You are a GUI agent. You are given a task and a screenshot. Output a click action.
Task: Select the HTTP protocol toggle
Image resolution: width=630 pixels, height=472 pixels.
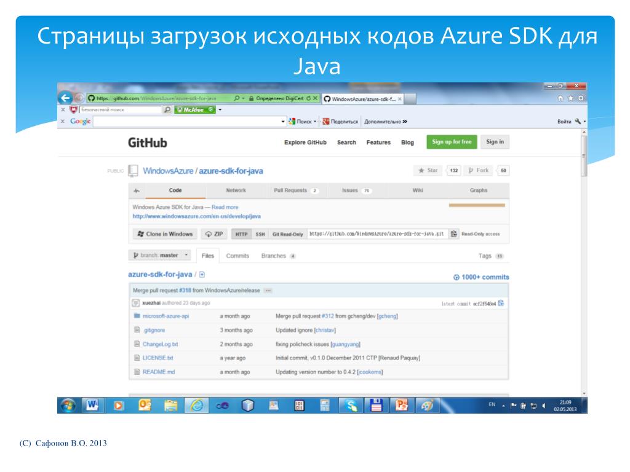pos(241,234)
